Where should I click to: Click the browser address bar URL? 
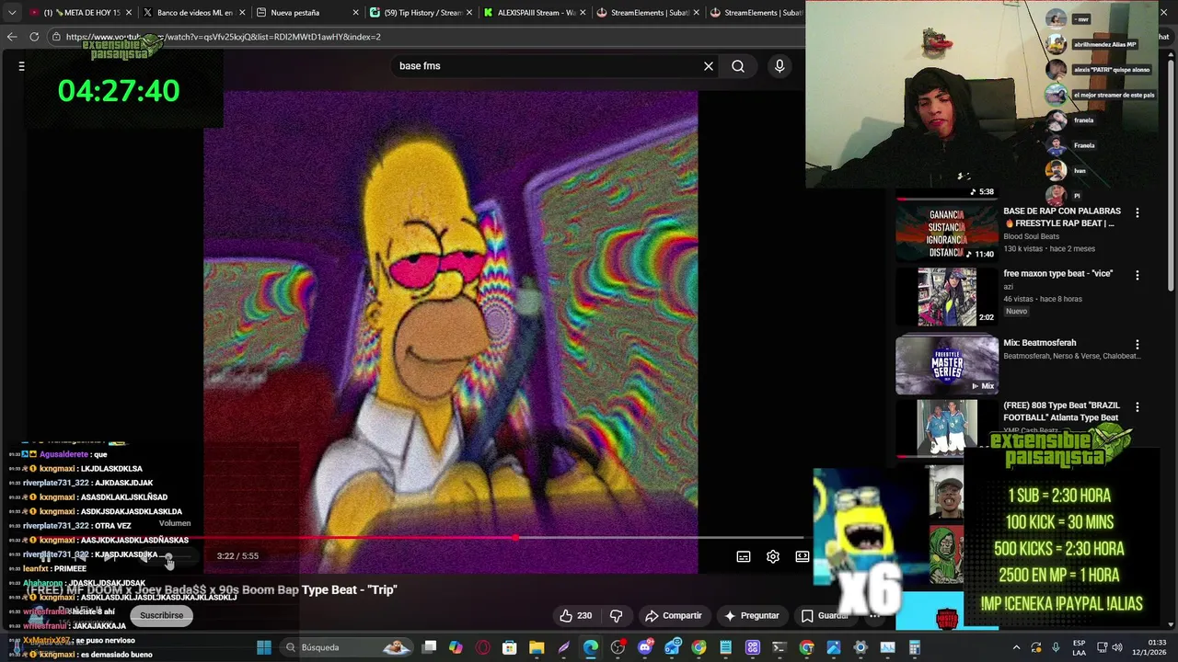[224, 37]
